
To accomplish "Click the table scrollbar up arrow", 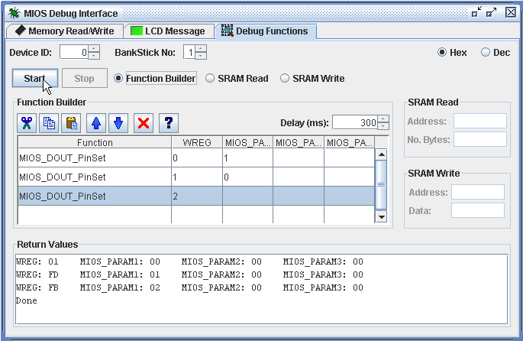I will 381,154.
